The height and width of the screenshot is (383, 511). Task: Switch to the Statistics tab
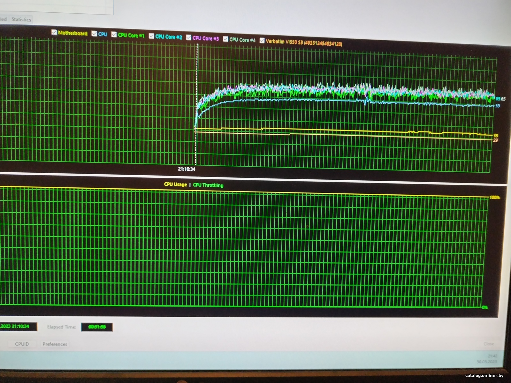[x=21, y=19]
